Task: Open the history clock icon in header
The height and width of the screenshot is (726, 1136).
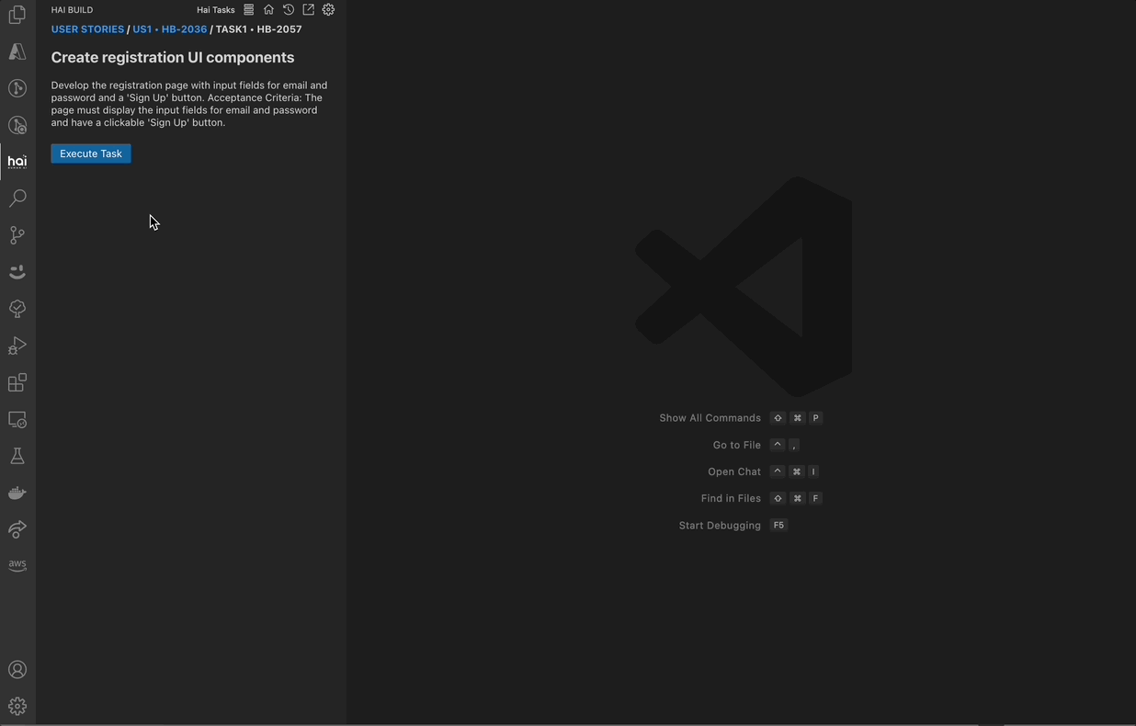Action: click(x=289, y=9)
